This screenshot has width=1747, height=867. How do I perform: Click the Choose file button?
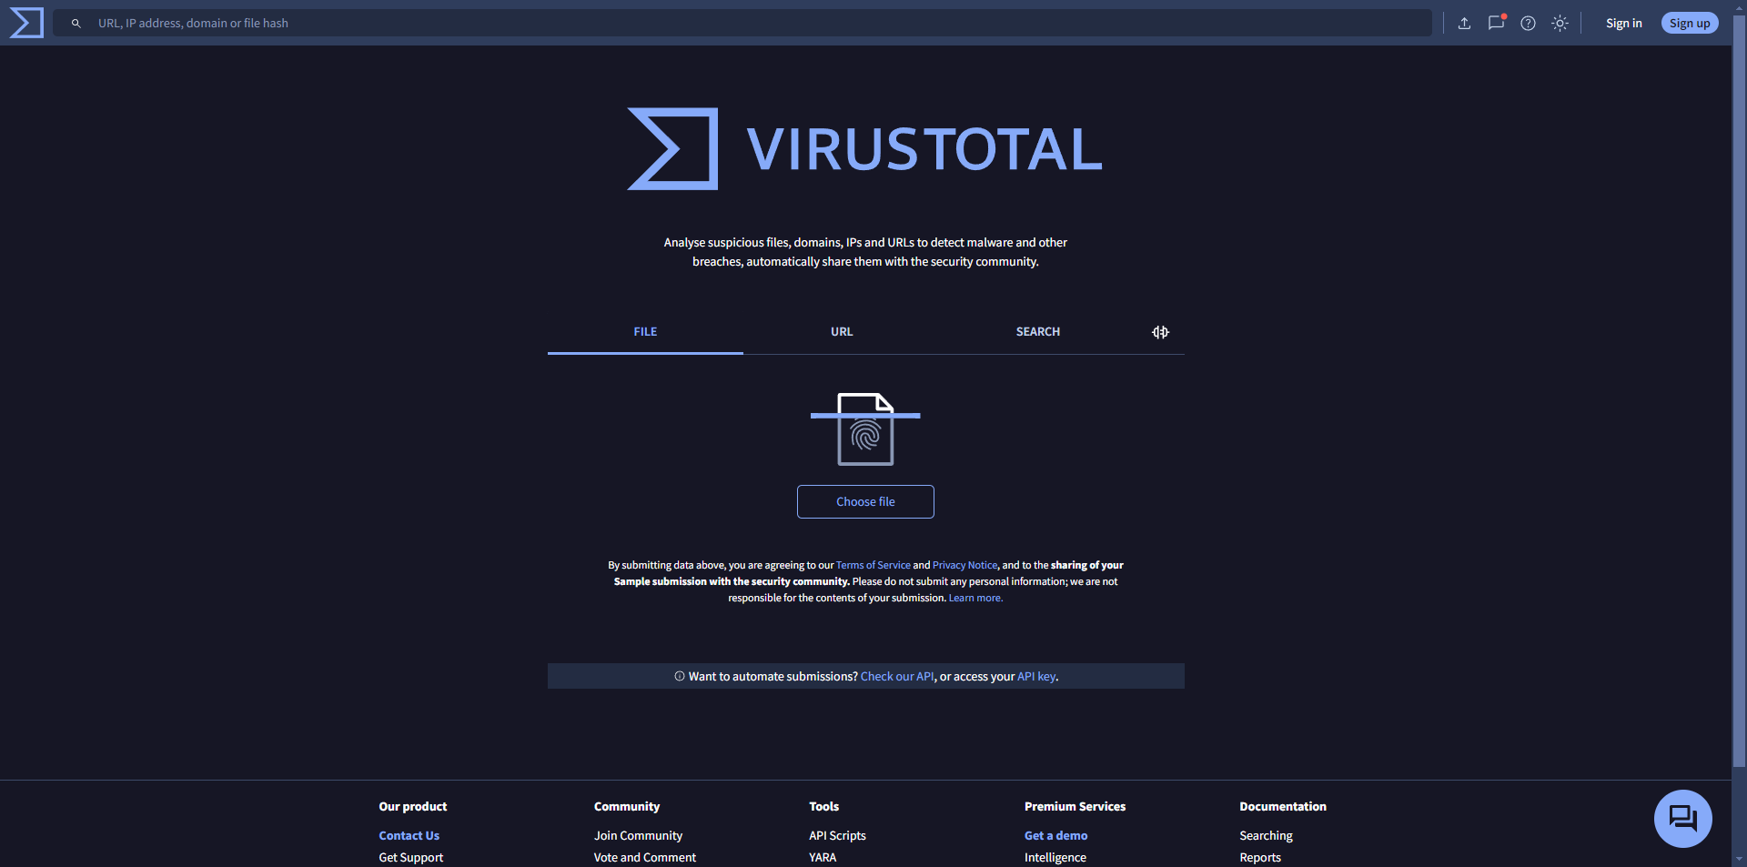pos(865,501)
